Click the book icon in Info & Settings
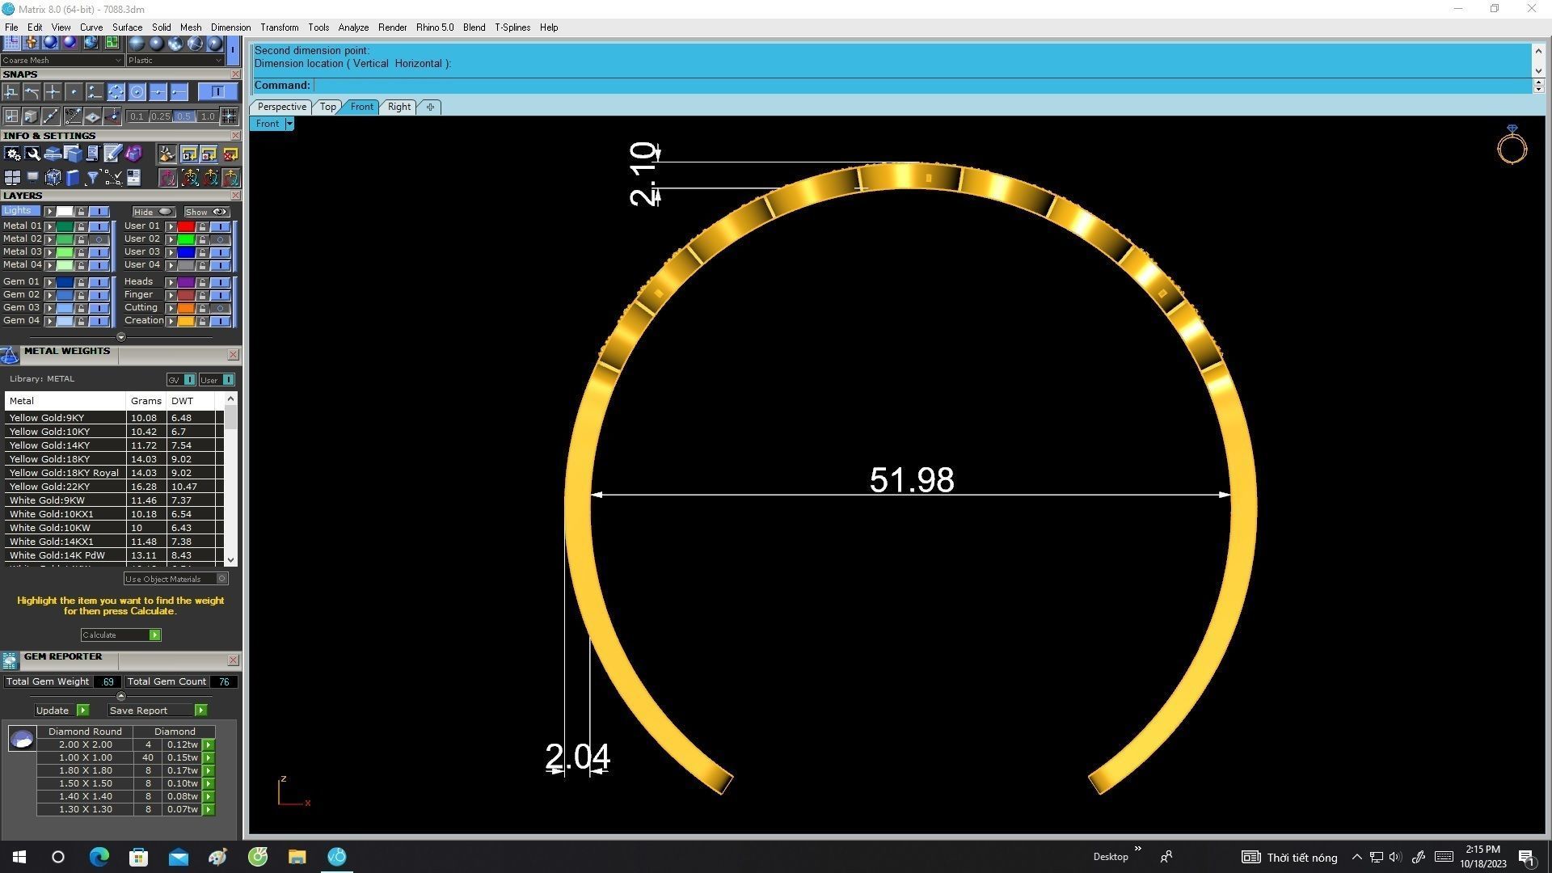This screenshot has width=1552, height=873. (73, 178)
